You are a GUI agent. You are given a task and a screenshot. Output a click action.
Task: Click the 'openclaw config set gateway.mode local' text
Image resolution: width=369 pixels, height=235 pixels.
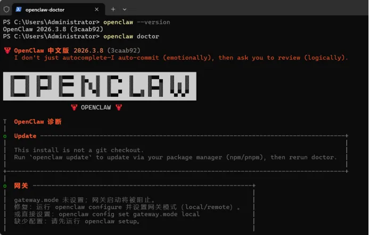point(129,214)
